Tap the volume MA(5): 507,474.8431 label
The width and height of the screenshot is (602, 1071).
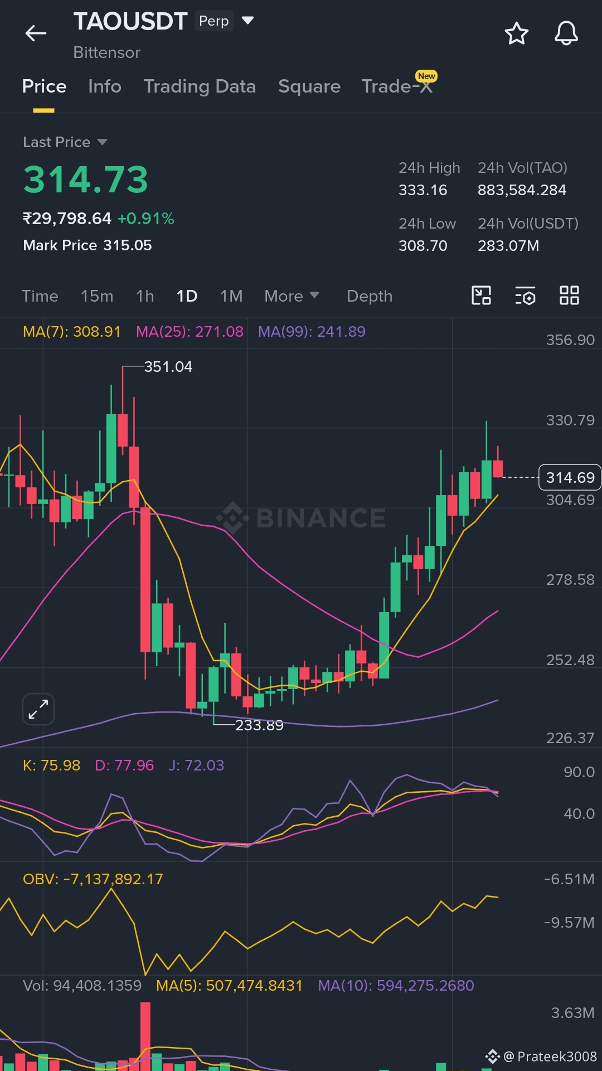click(x=229, y=986)
